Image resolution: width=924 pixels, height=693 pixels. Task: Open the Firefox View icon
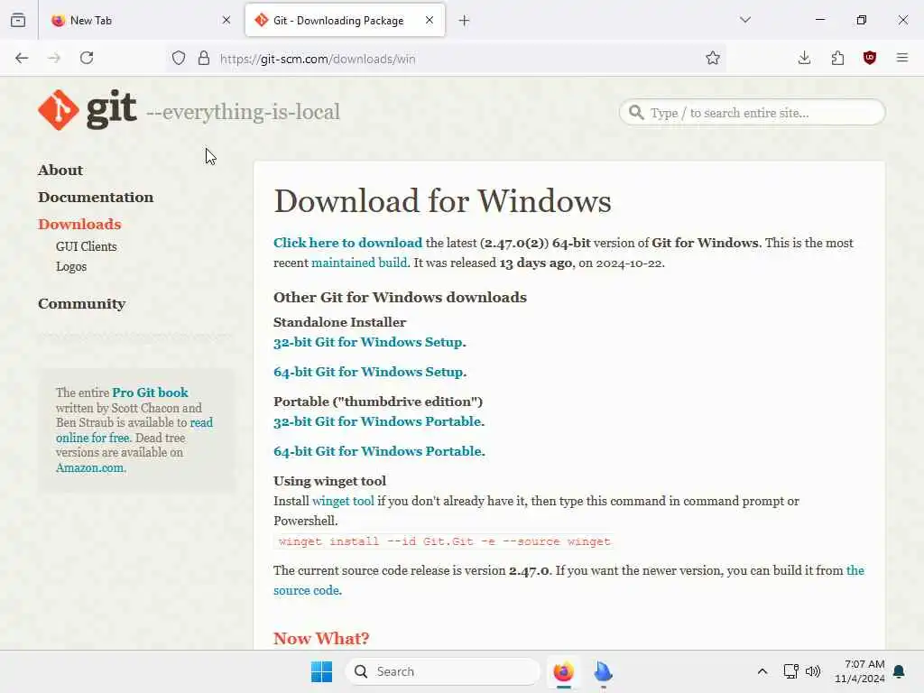pyautogui.click(x=18, y=20)
